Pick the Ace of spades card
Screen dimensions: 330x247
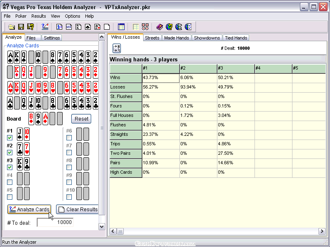coord(10,57)
